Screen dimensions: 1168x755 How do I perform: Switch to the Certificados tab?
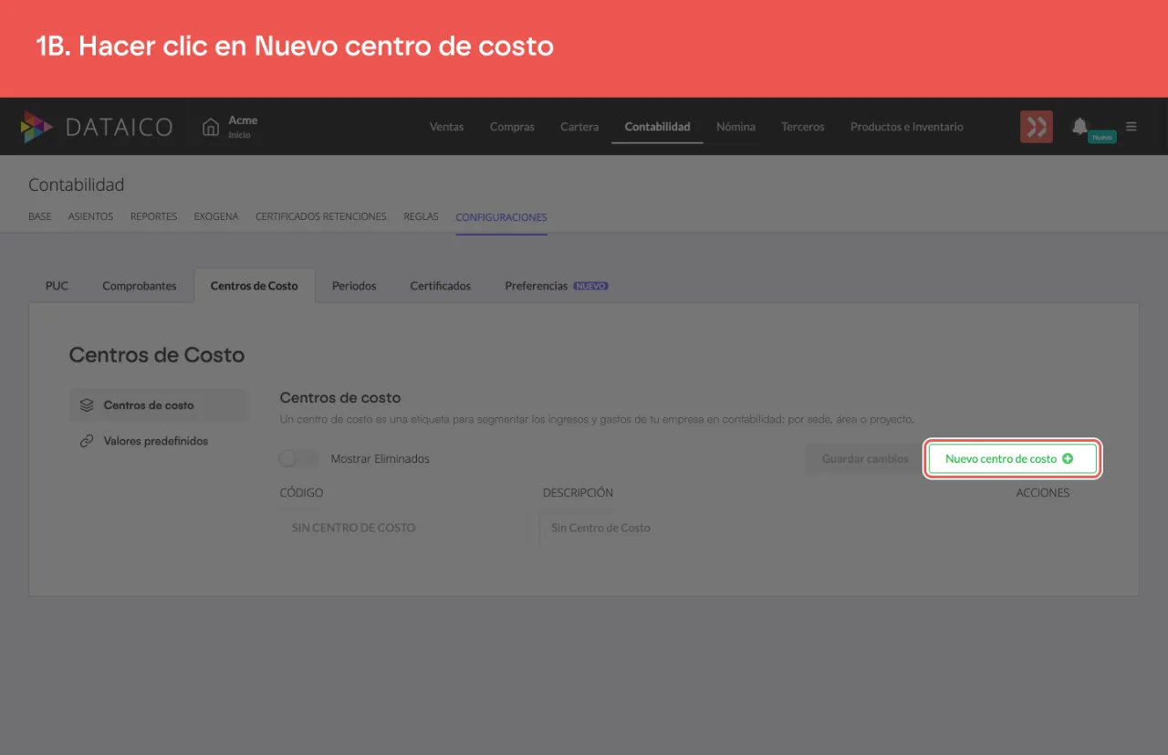(x=441, y=286)
